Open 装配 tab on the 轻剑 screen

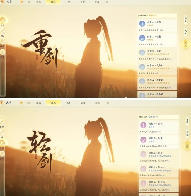[38, 103]
